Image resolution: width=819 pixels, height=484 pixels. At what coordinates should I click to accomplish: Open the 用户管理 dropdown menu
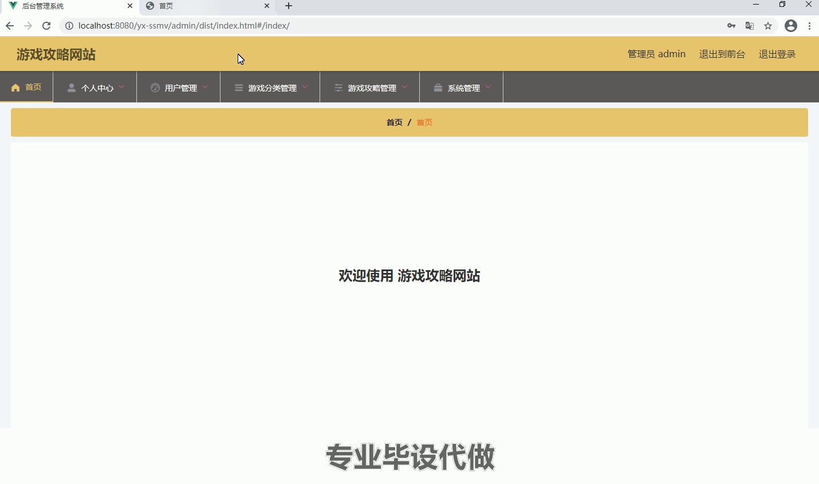point(206,88)
